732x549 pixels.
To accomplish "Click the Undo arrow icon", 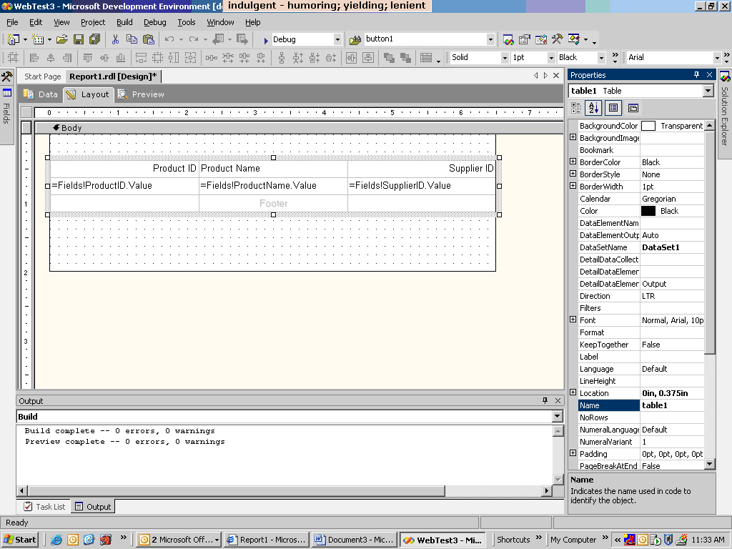I will click(169, 40).
